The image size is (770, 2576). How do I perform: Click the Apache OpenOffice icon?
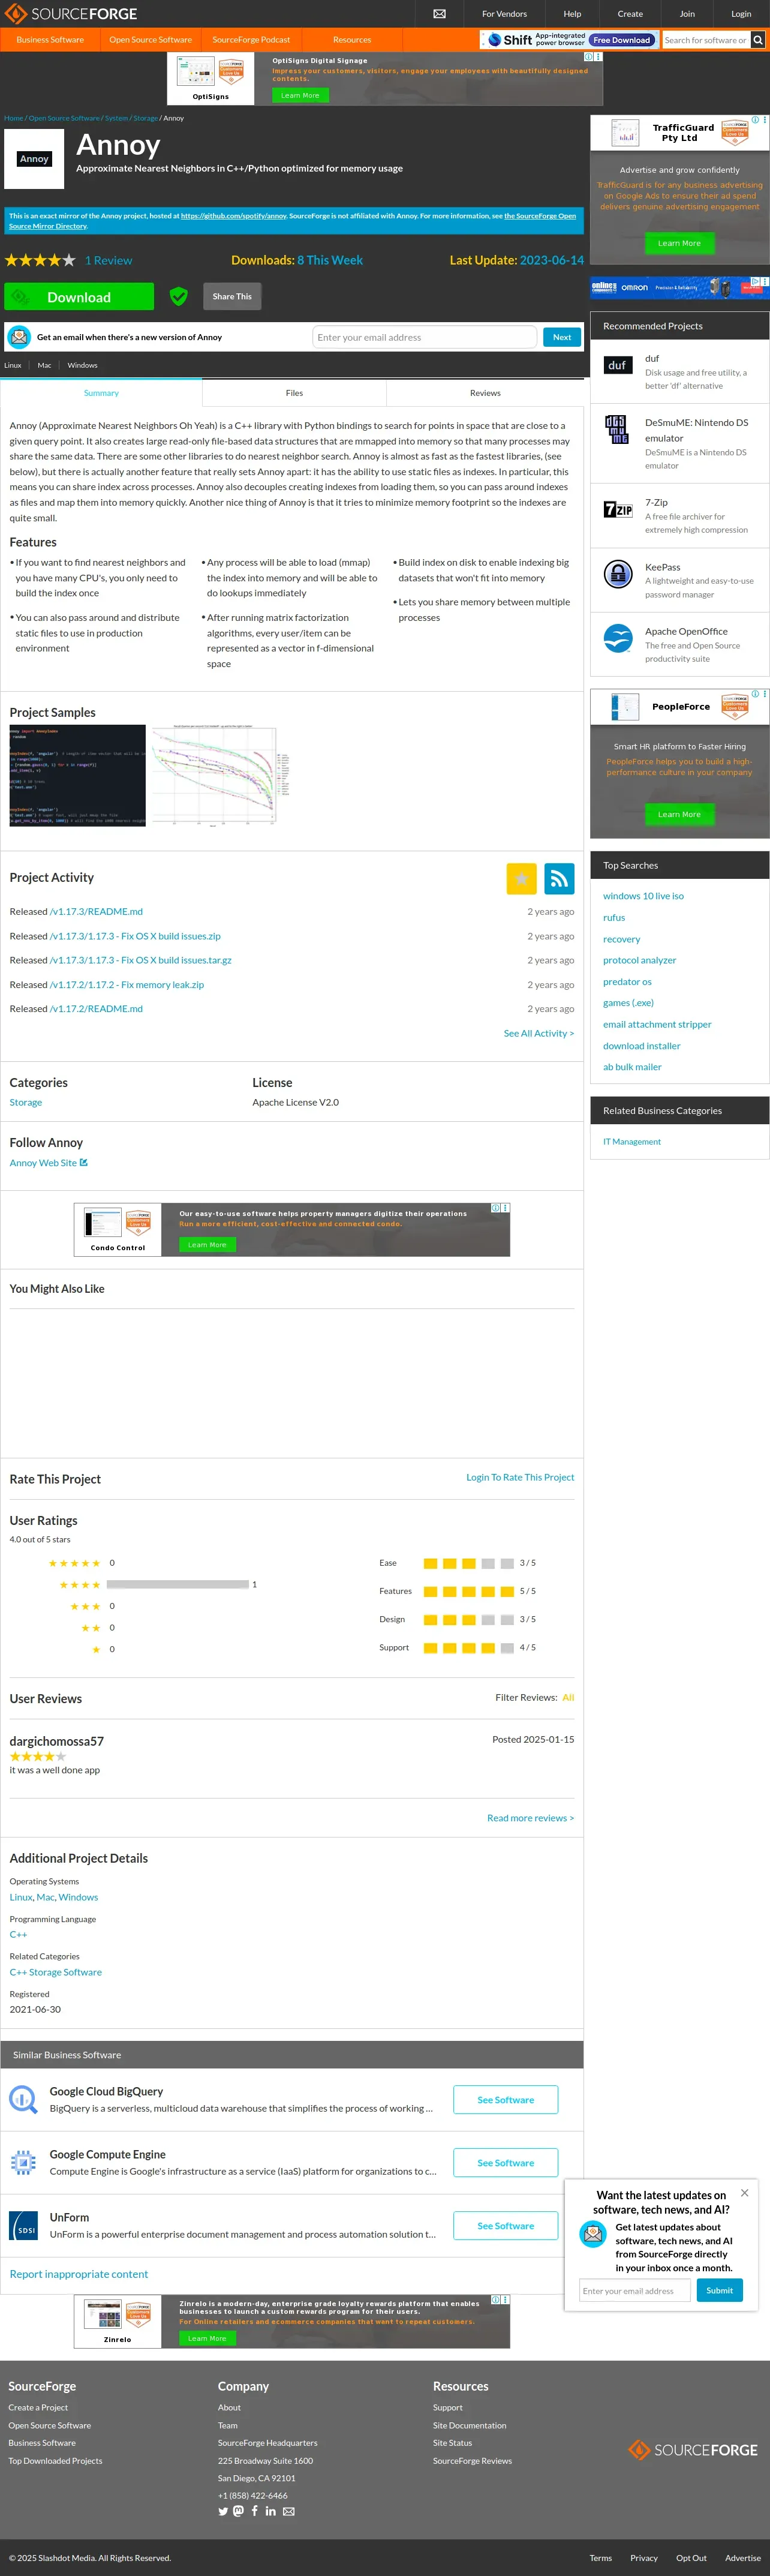(x=618, y=638)
